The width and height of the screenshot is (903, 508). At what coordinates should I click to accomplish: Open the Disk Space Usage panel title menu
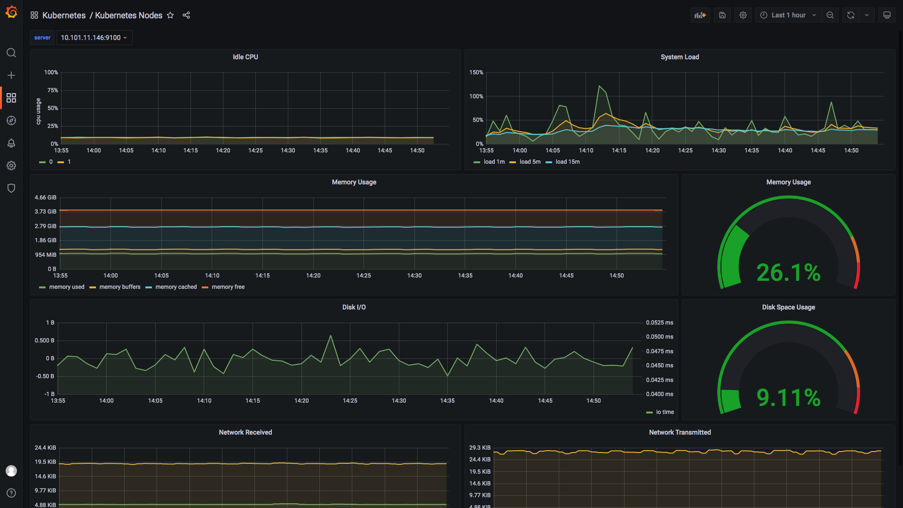click(x=788, y=307)
